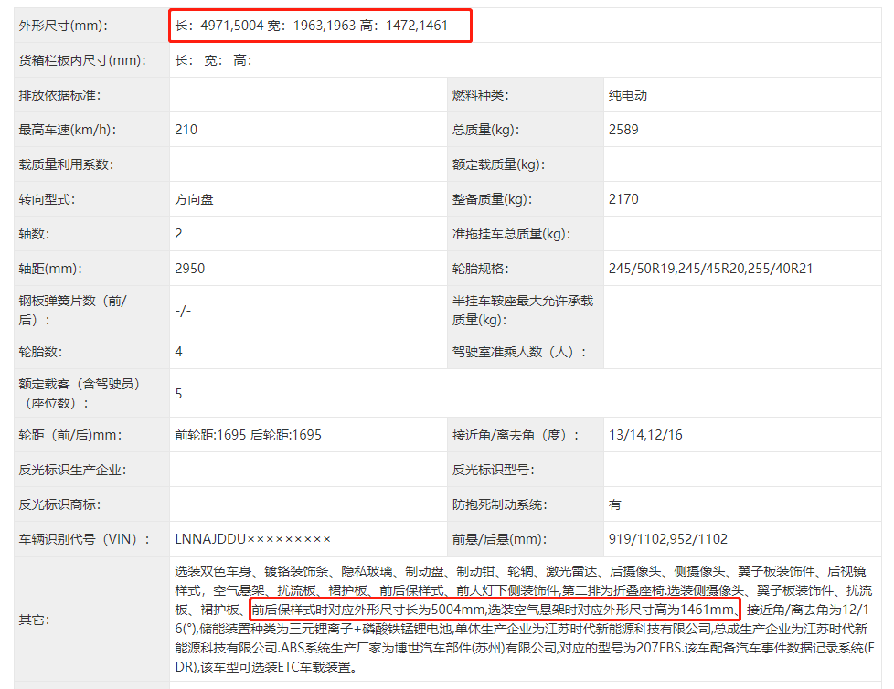This screenshot has width=894, height=689.
Task: Click the tire spec 245/50R19 cell
Action: pyautogui.click(x=713, y=270)
